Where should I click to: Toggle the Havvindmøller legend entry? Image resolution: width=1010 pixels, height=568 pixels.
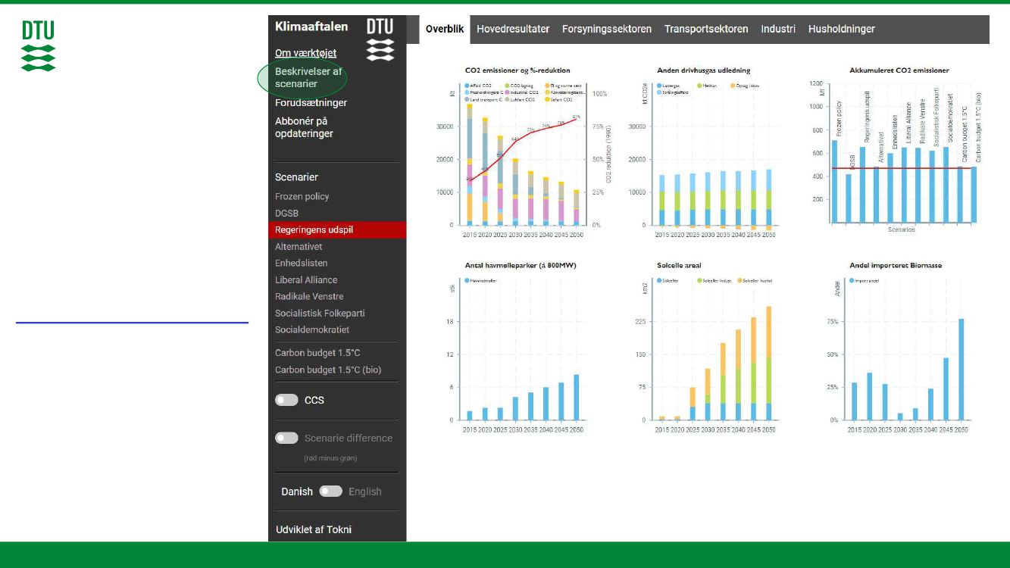point(481,281)
